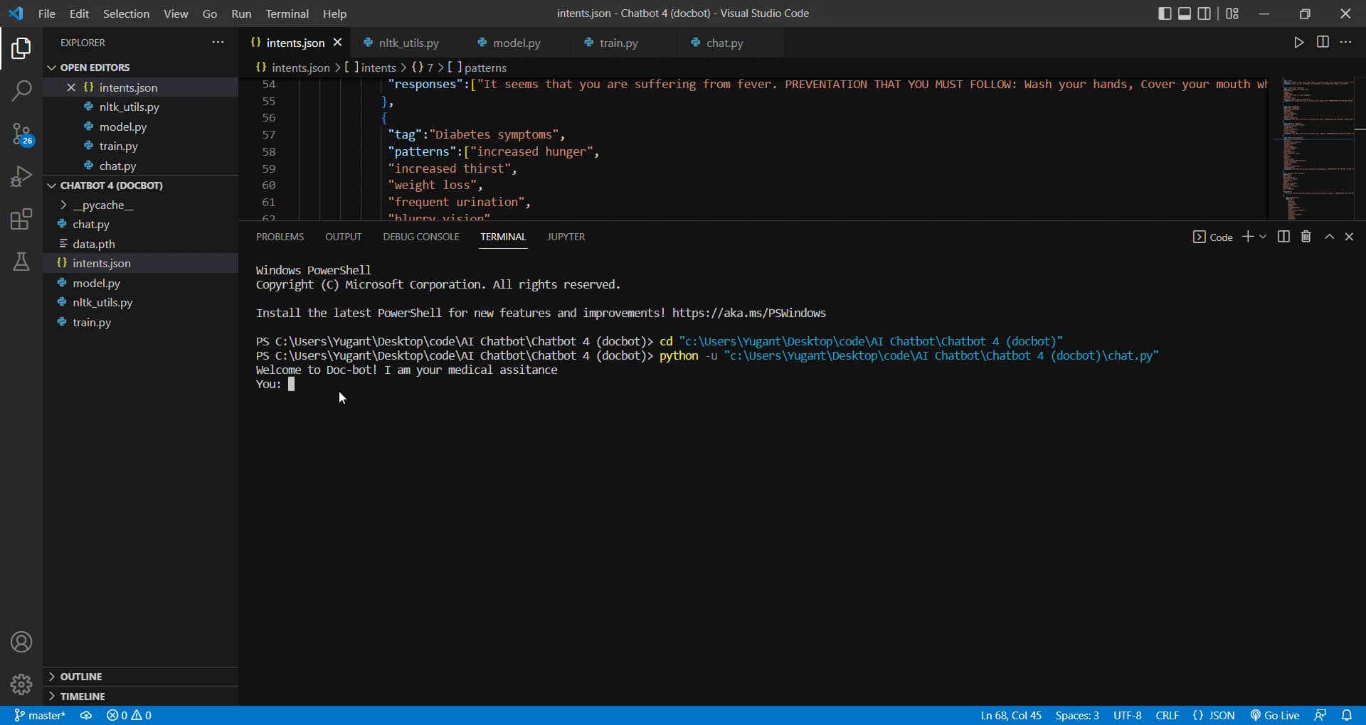Open the new terminal launch profile dropdown
1366x725 pixels.
point(1263,237)
